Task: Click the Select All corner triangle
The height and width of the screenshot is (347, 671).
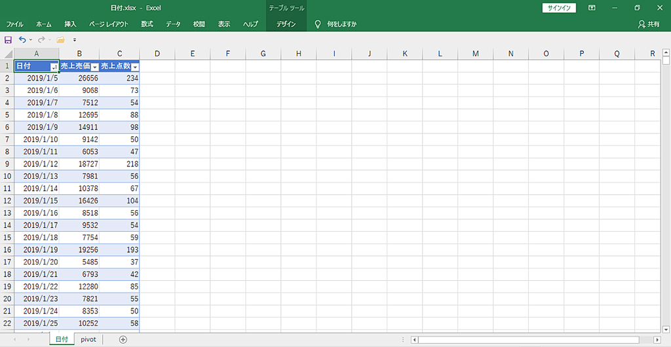Action: [x=7, y=54]
